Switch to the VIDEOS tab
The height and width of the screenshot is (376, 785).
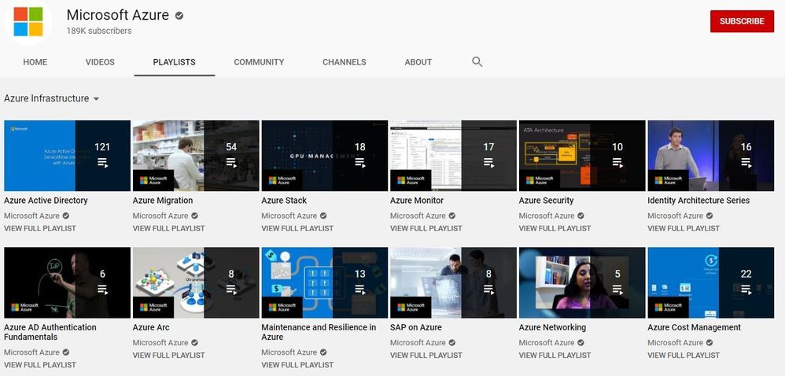click(x=100, y=62)
